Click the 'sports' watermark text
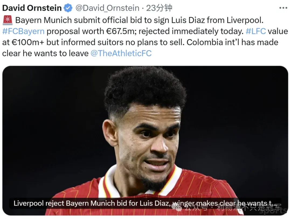291x219 pixels. (272, 211)
